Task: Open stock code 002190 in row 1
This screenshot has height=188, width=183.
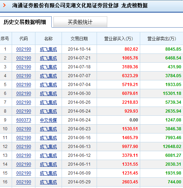Action: [x=24, y=49]
